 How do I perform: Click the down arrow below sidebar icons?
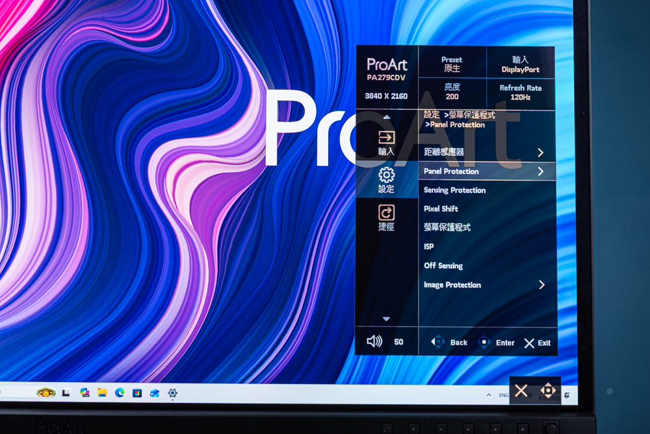(x=386, y=319)
